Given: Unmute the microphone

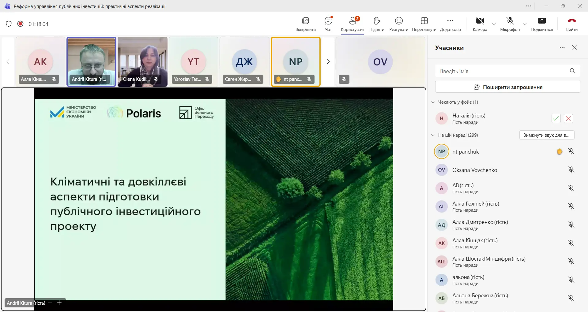Looking at the screenshot, I should click(x=510, y=24).
